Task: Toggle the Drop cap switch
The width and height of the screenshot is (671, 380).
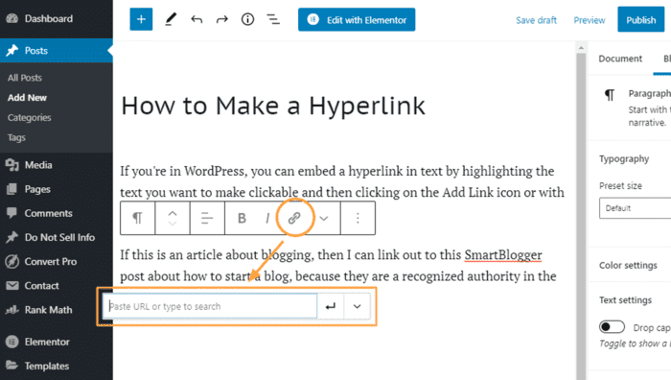Action: [x=612, y=327]
